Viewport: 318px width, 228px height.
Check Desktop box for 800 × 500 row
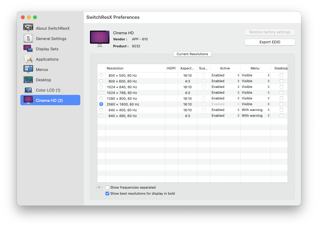282,75
